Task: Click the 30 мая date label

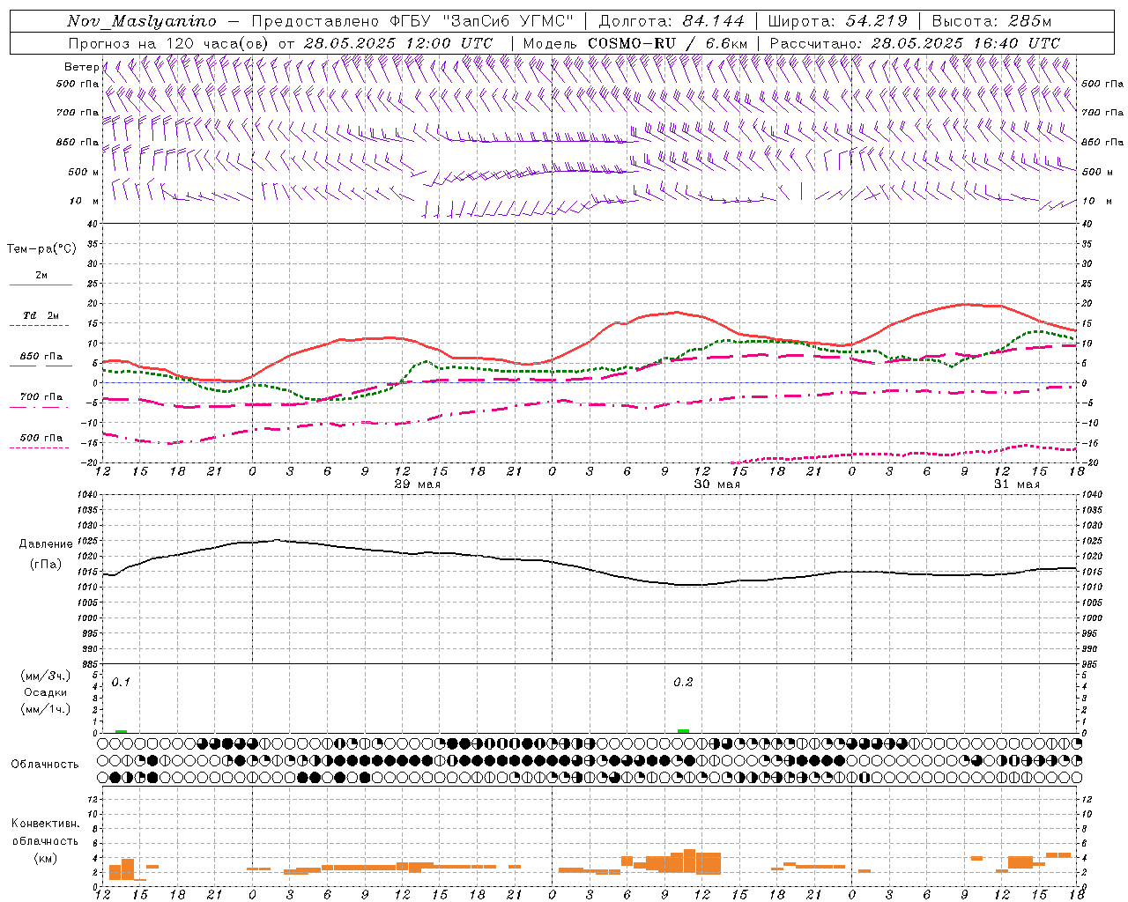Action: (x=716, y=484)
